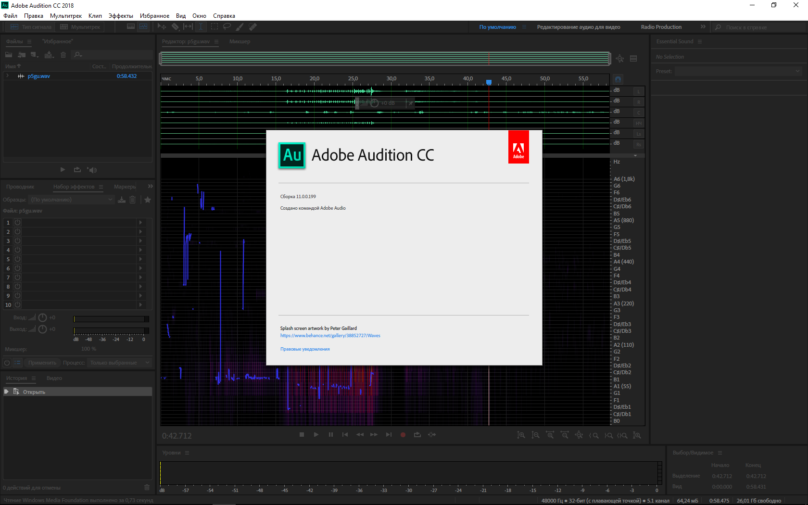Expand hidden panel tabs chevron near Маркеры
The width and height of the screenshot is (808, 505).
pos(151,186)
